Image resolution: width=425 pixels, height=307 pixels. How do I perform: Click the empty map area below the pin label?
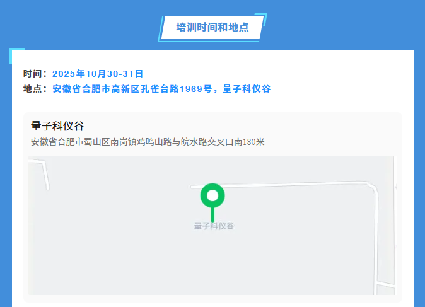pos(213,265)
